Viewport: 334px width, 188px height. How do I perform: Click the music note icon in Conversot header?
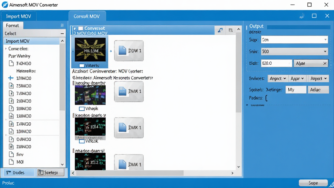[220, 30]
